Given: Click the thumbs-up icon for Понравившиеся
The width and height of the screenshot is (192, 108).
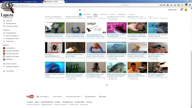Looking at the screenshot, I should click(x=4, y=33).
